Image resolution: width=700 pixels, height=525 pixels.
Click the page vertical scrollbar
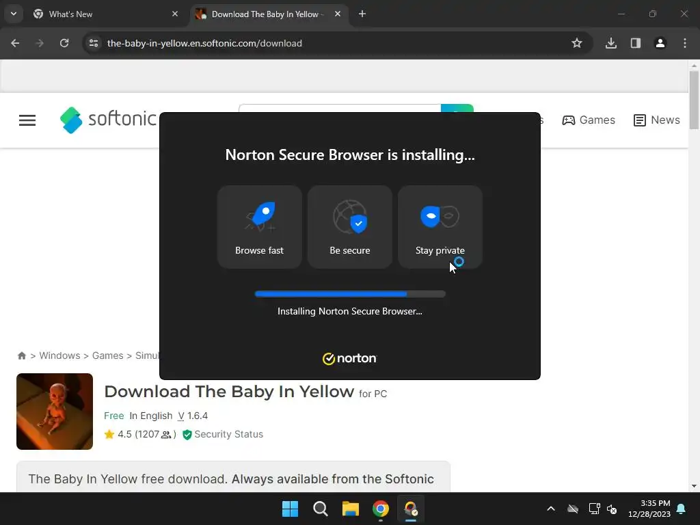click(x=694, y=100)
